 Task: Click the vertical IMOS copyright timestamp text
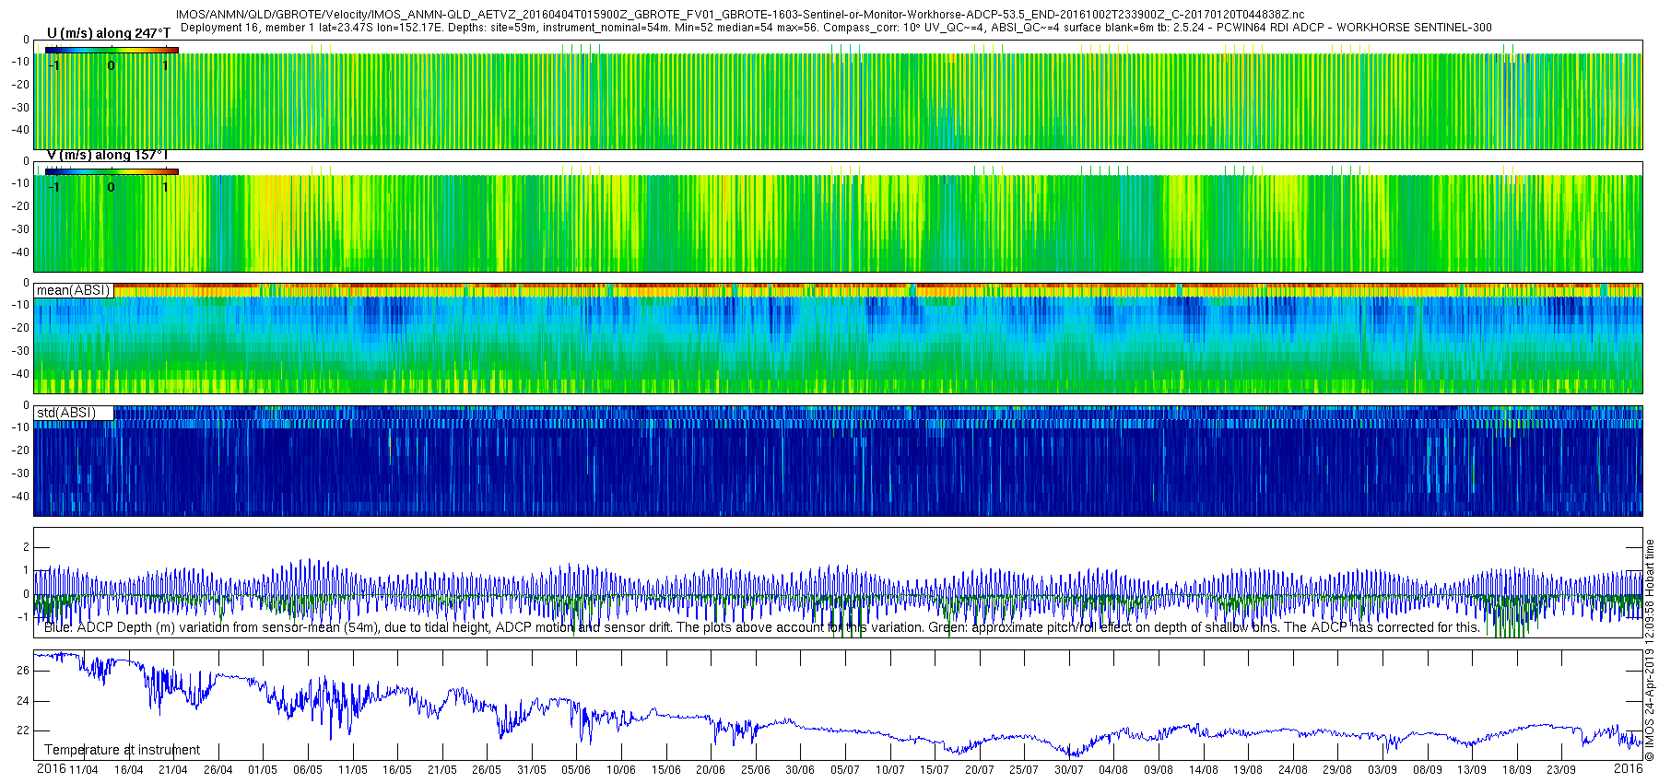1650,649
